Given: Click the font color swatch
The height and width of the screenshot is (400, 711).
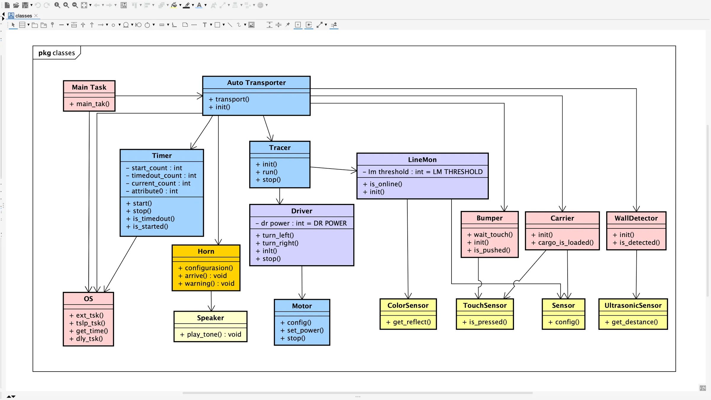Looking at the screenshot, I should point(200,5).
